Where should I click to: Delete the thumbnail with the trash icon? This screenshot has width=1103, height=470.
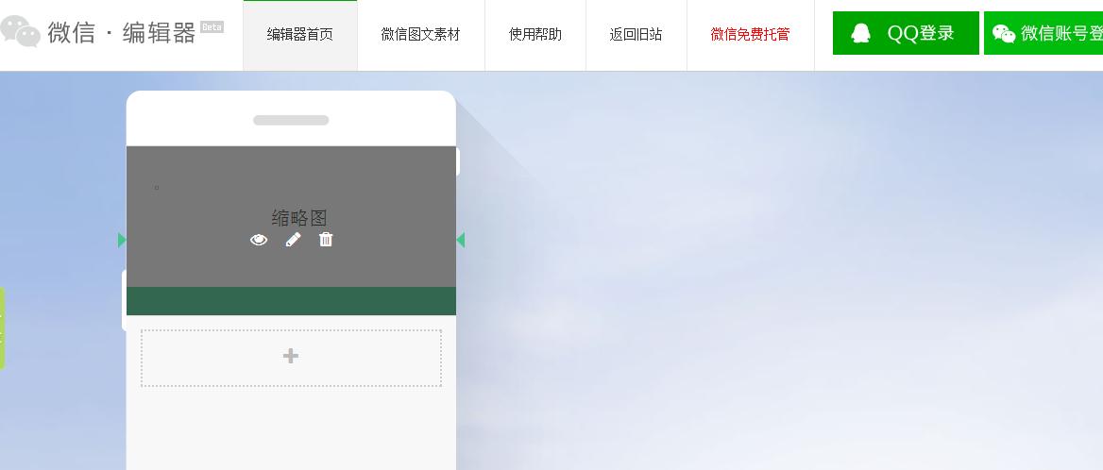point(326,240)
